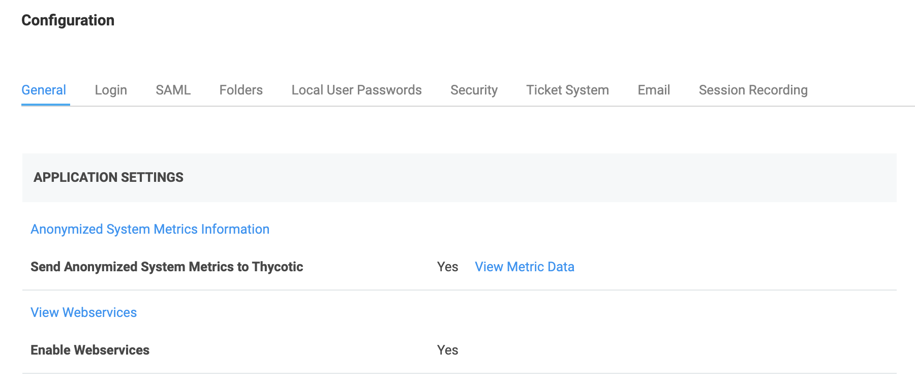Open the Ticket System tab
Image resolution: width=915 pixels, height=383 pixels.
point(567,90)
